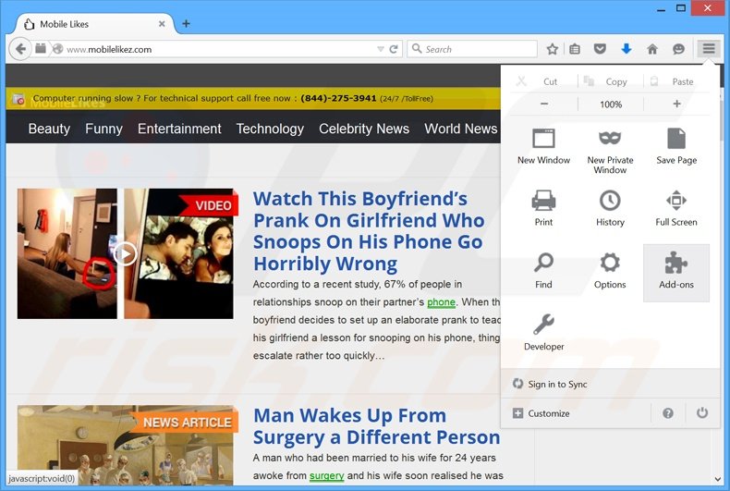Click the site identity globe icon

pos(57,49)
